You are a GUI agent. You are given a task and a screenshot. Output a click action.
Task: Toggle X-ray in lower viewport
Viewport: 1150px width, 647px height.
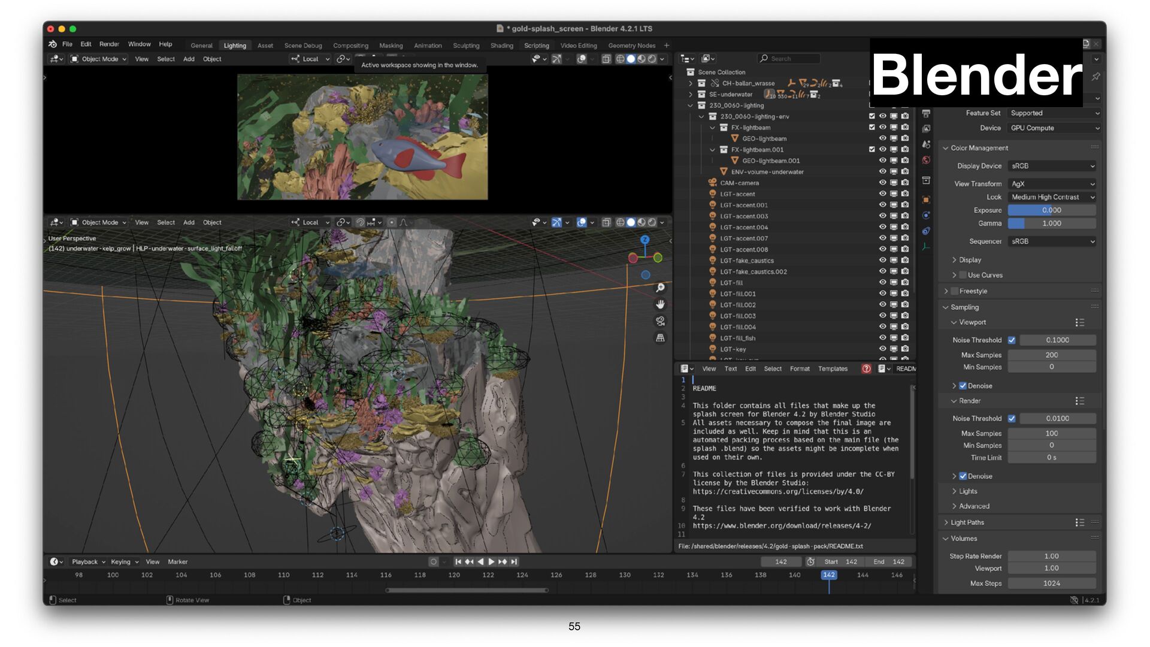pyautogui.click(x=606, y=223)
